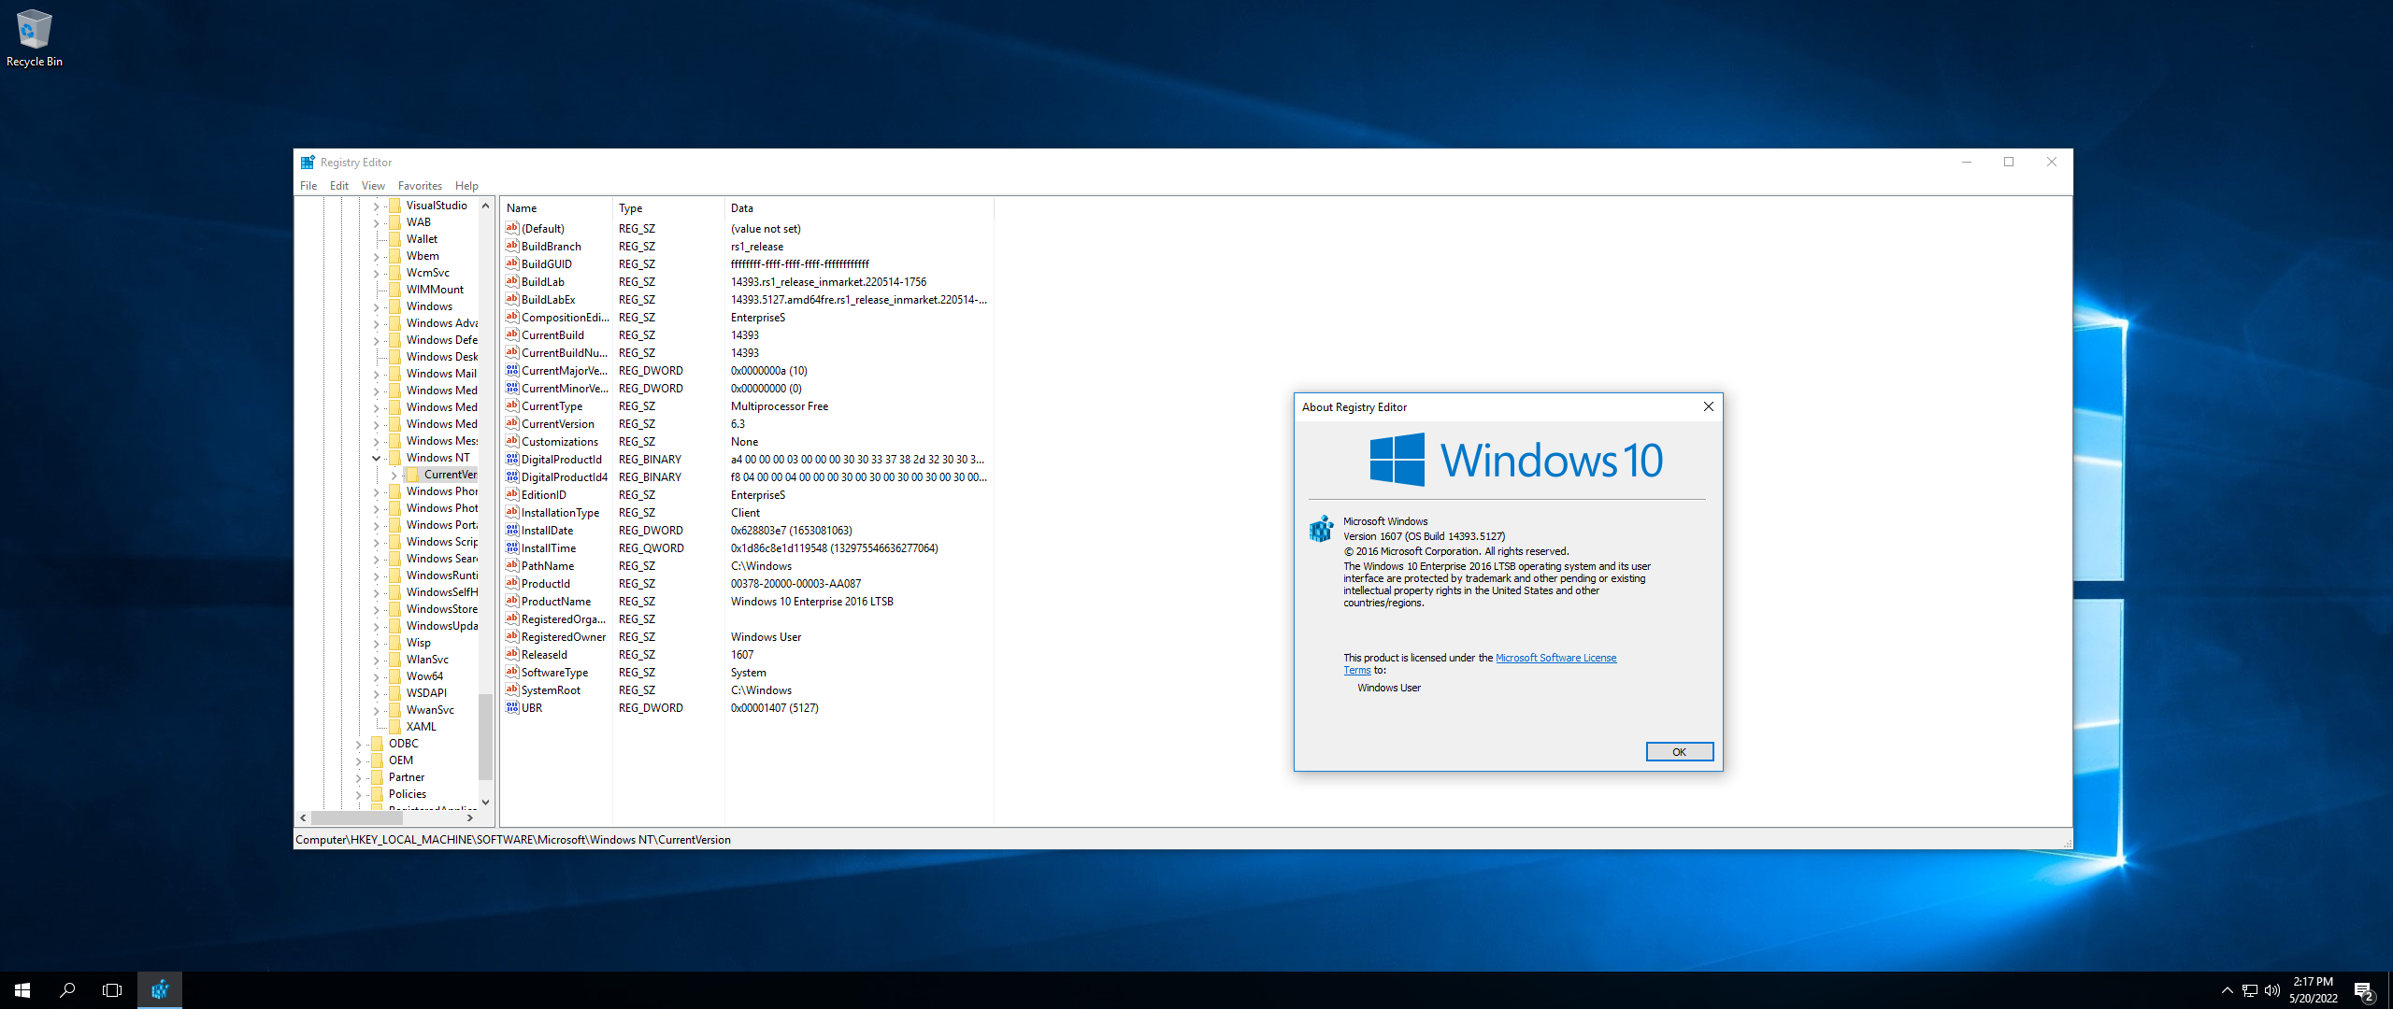Click the Recycle Bin desktop icon
Viewport: 2393px width, 1009px height.
[34, 37]
